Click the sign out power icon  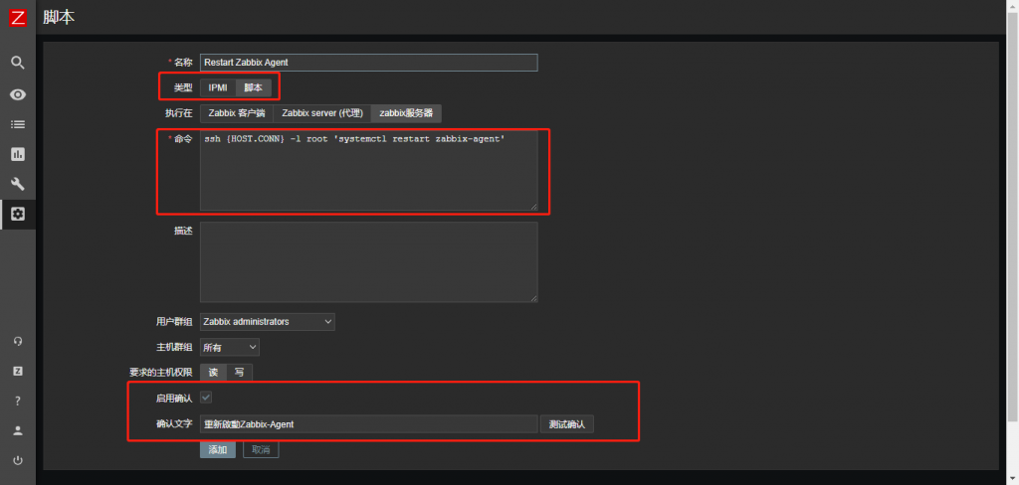coord(18,460)
